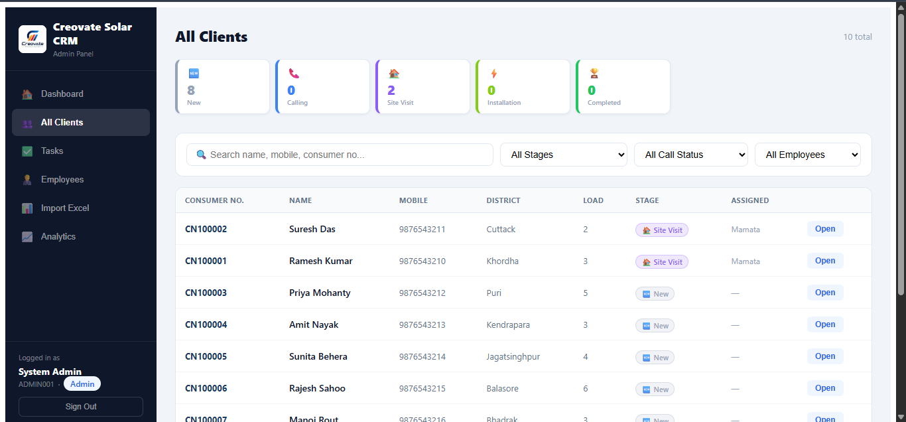
Task: Click the Tasks checkmark icon
Action: point(27,151)
